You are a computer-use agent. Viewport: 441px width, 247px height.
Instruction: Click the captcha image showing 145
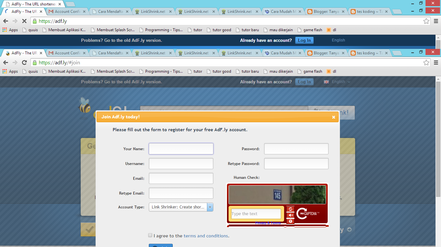[277, 195]
